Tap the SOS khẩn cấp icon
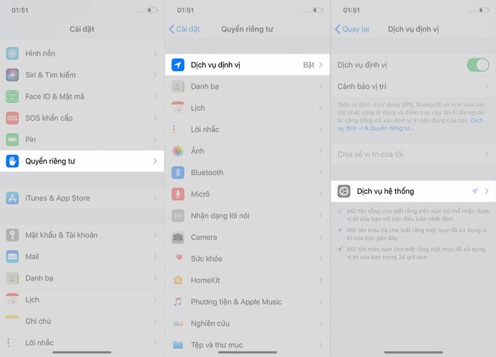Viewport: 496px width, 357px height. [12, 118]
